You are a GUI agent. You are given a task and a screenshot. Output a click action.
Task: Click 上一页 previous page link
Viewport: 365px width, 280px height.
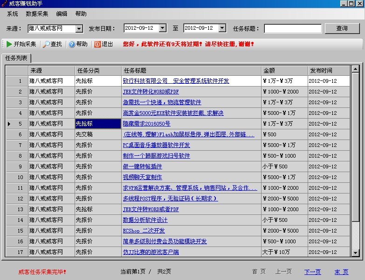pos(283,272)
